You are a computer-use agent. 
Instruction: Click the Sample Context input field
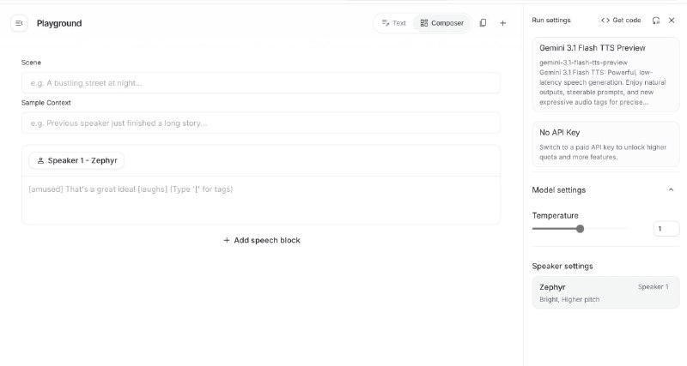[260, 123]
